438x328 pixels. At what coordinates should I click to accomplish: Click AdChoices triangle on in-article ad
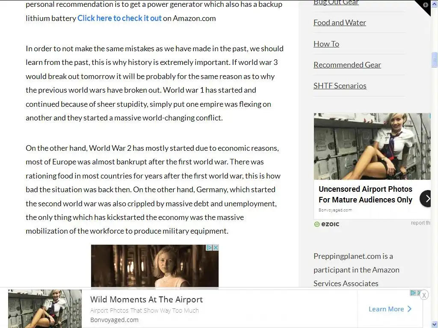[x=209, y=247]
